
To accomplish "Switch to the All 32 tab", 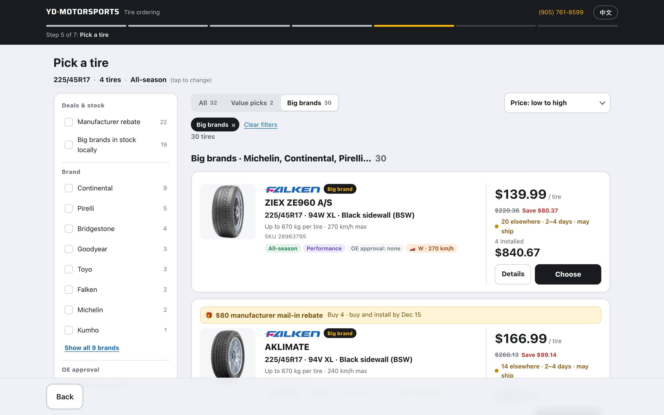I will click(x=208, y=103).
